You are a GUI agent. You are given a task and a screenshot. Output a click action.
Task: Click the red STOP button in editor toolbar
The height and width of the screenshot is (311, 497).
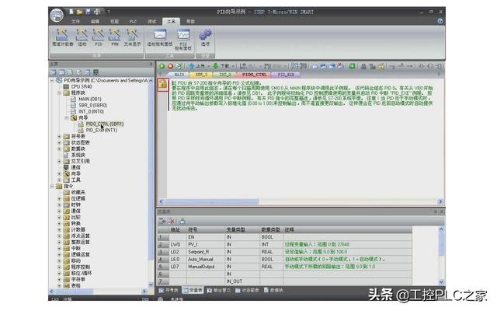(x=170, y=66)
